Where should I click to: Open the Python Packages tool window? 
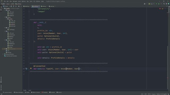(x=18, y=92)
